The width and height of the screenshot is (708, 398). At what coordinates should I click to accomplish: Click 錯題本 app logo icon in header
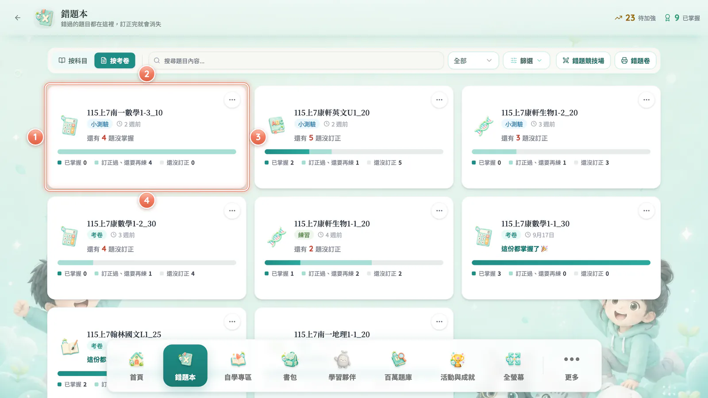pos(44,18)
